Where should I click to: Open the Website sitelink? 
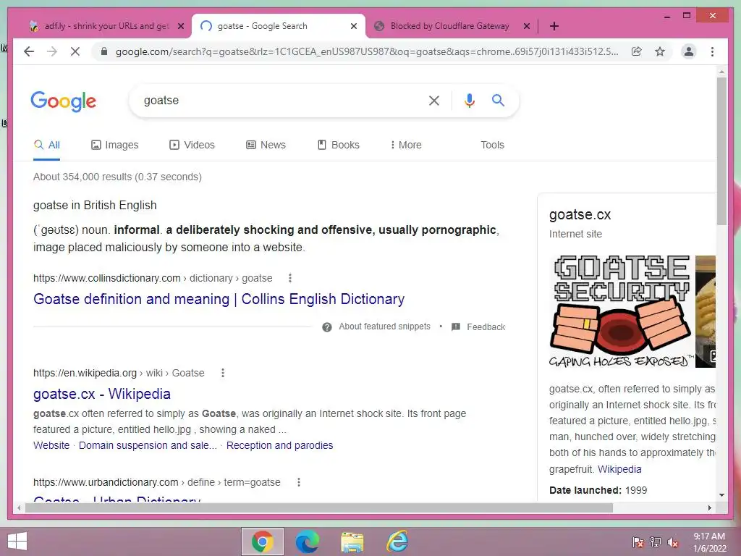click(x=51, y=445)
